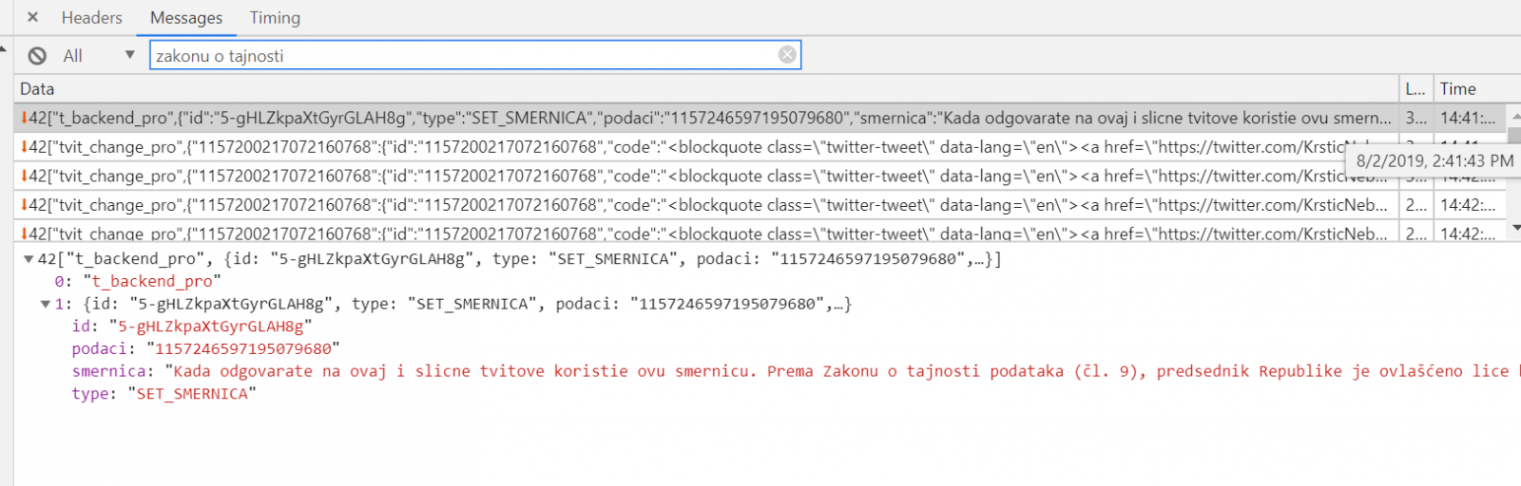Switch to the Headers tab

91,18
